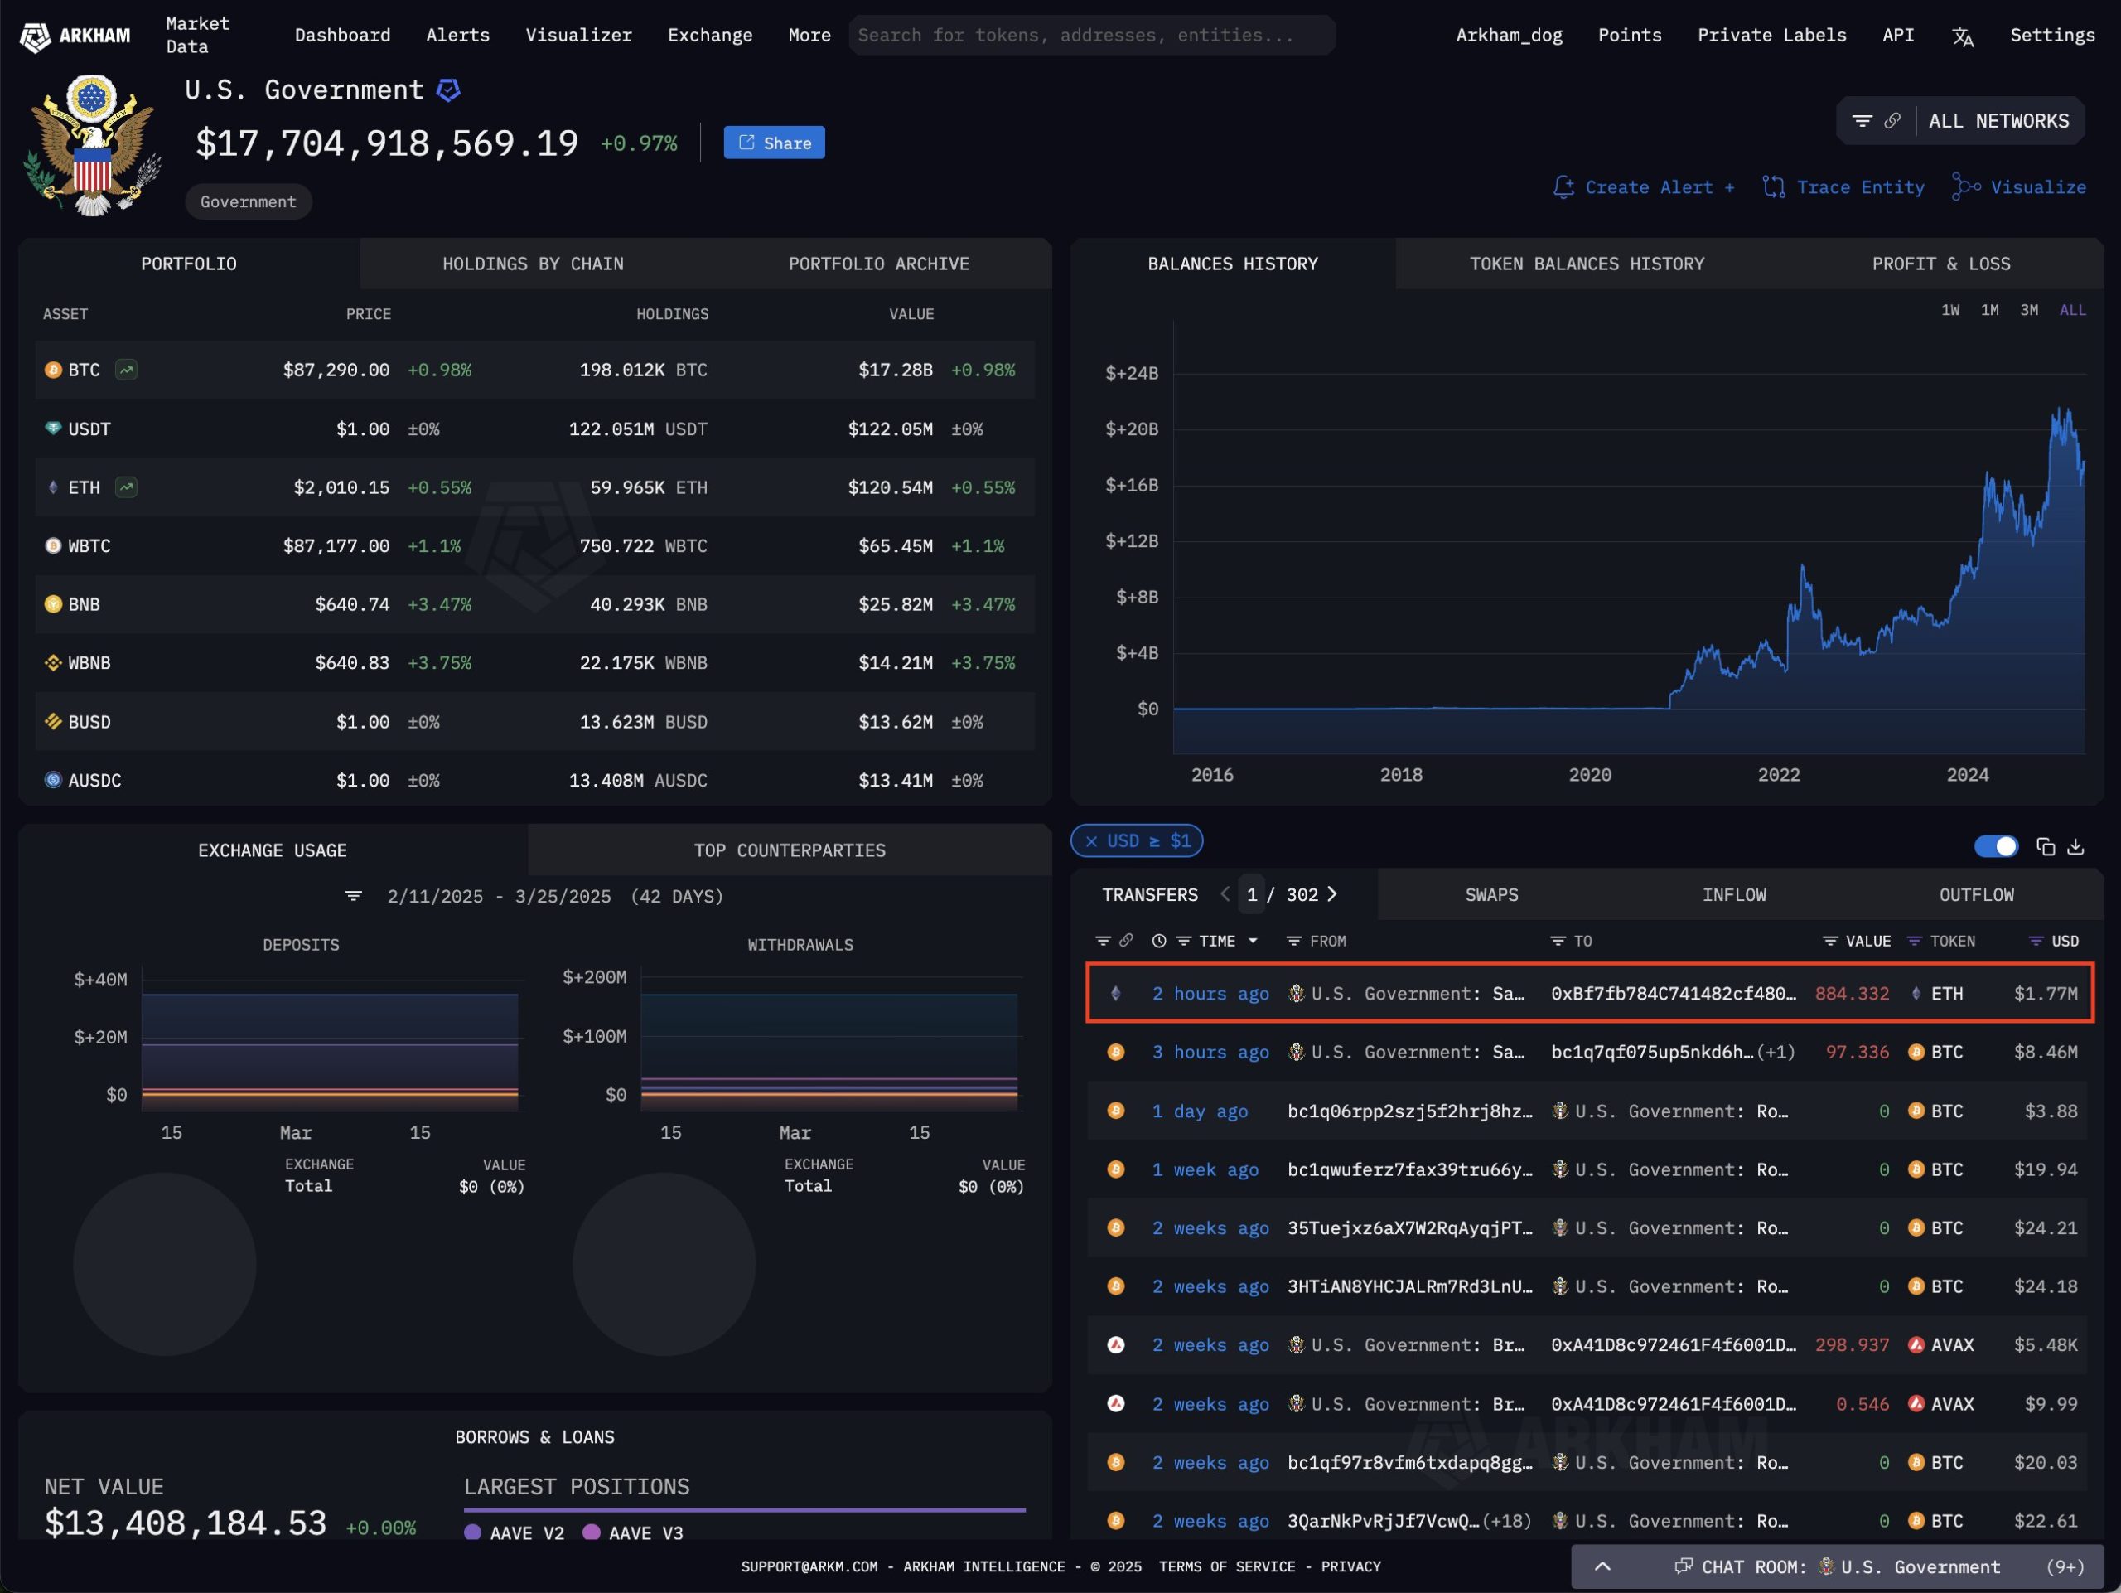2121x1593 pixels.
Task: Go to next transfers page arrow
Action: [1332, 893]
